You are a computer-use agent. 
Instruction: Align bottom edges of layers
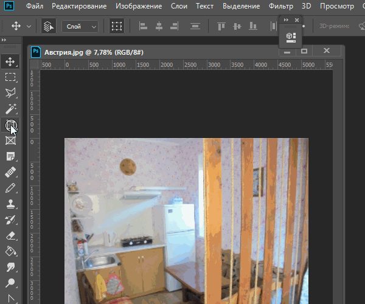click(253, 26)
